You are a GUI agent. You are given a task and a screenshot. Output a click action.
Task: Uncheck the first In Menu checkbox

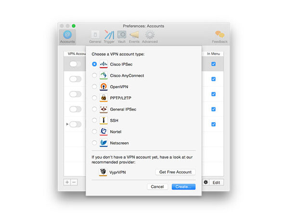pyautogui.click(x=213, y=64)
